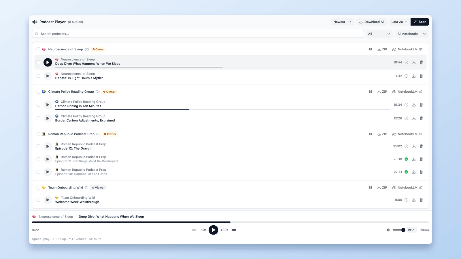Seek on the main playback progress bar
This screenshot has width=461, height=259.
pos(231,222)
